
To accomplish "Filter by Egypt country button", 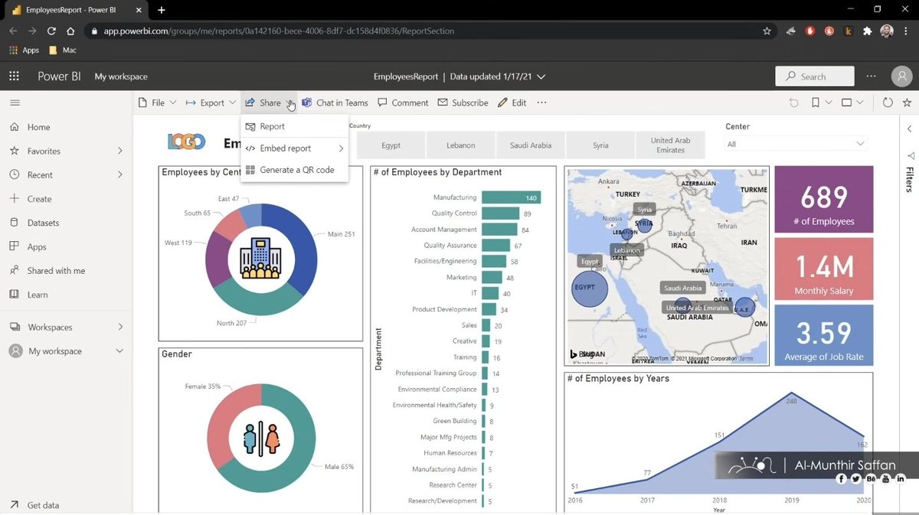I will pos(391,145).
